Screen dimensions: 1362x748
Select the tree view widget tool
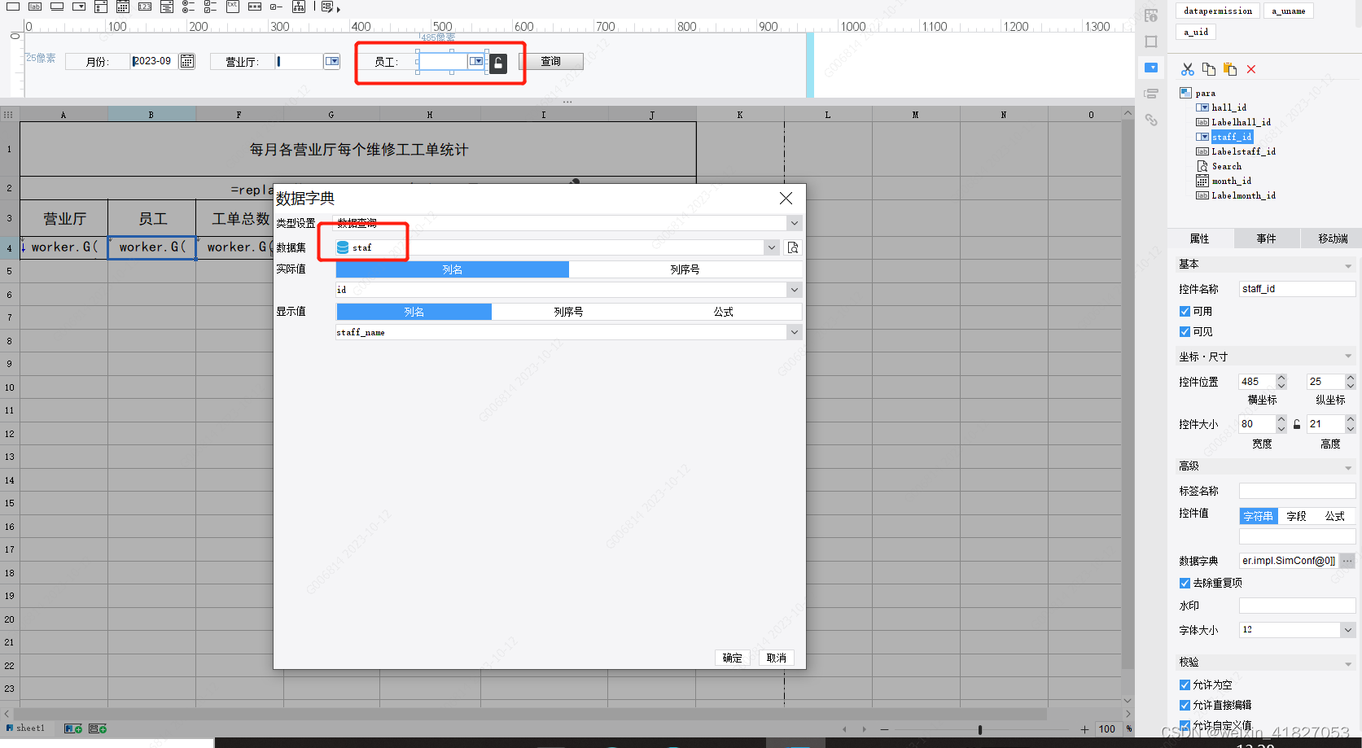pyautogui.click(x=299, y=7)
